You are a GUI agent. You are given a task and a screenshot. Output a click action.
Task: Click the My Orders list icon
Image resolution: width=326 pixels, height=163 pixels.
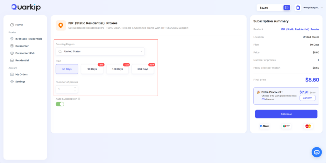tap(12, 74)
